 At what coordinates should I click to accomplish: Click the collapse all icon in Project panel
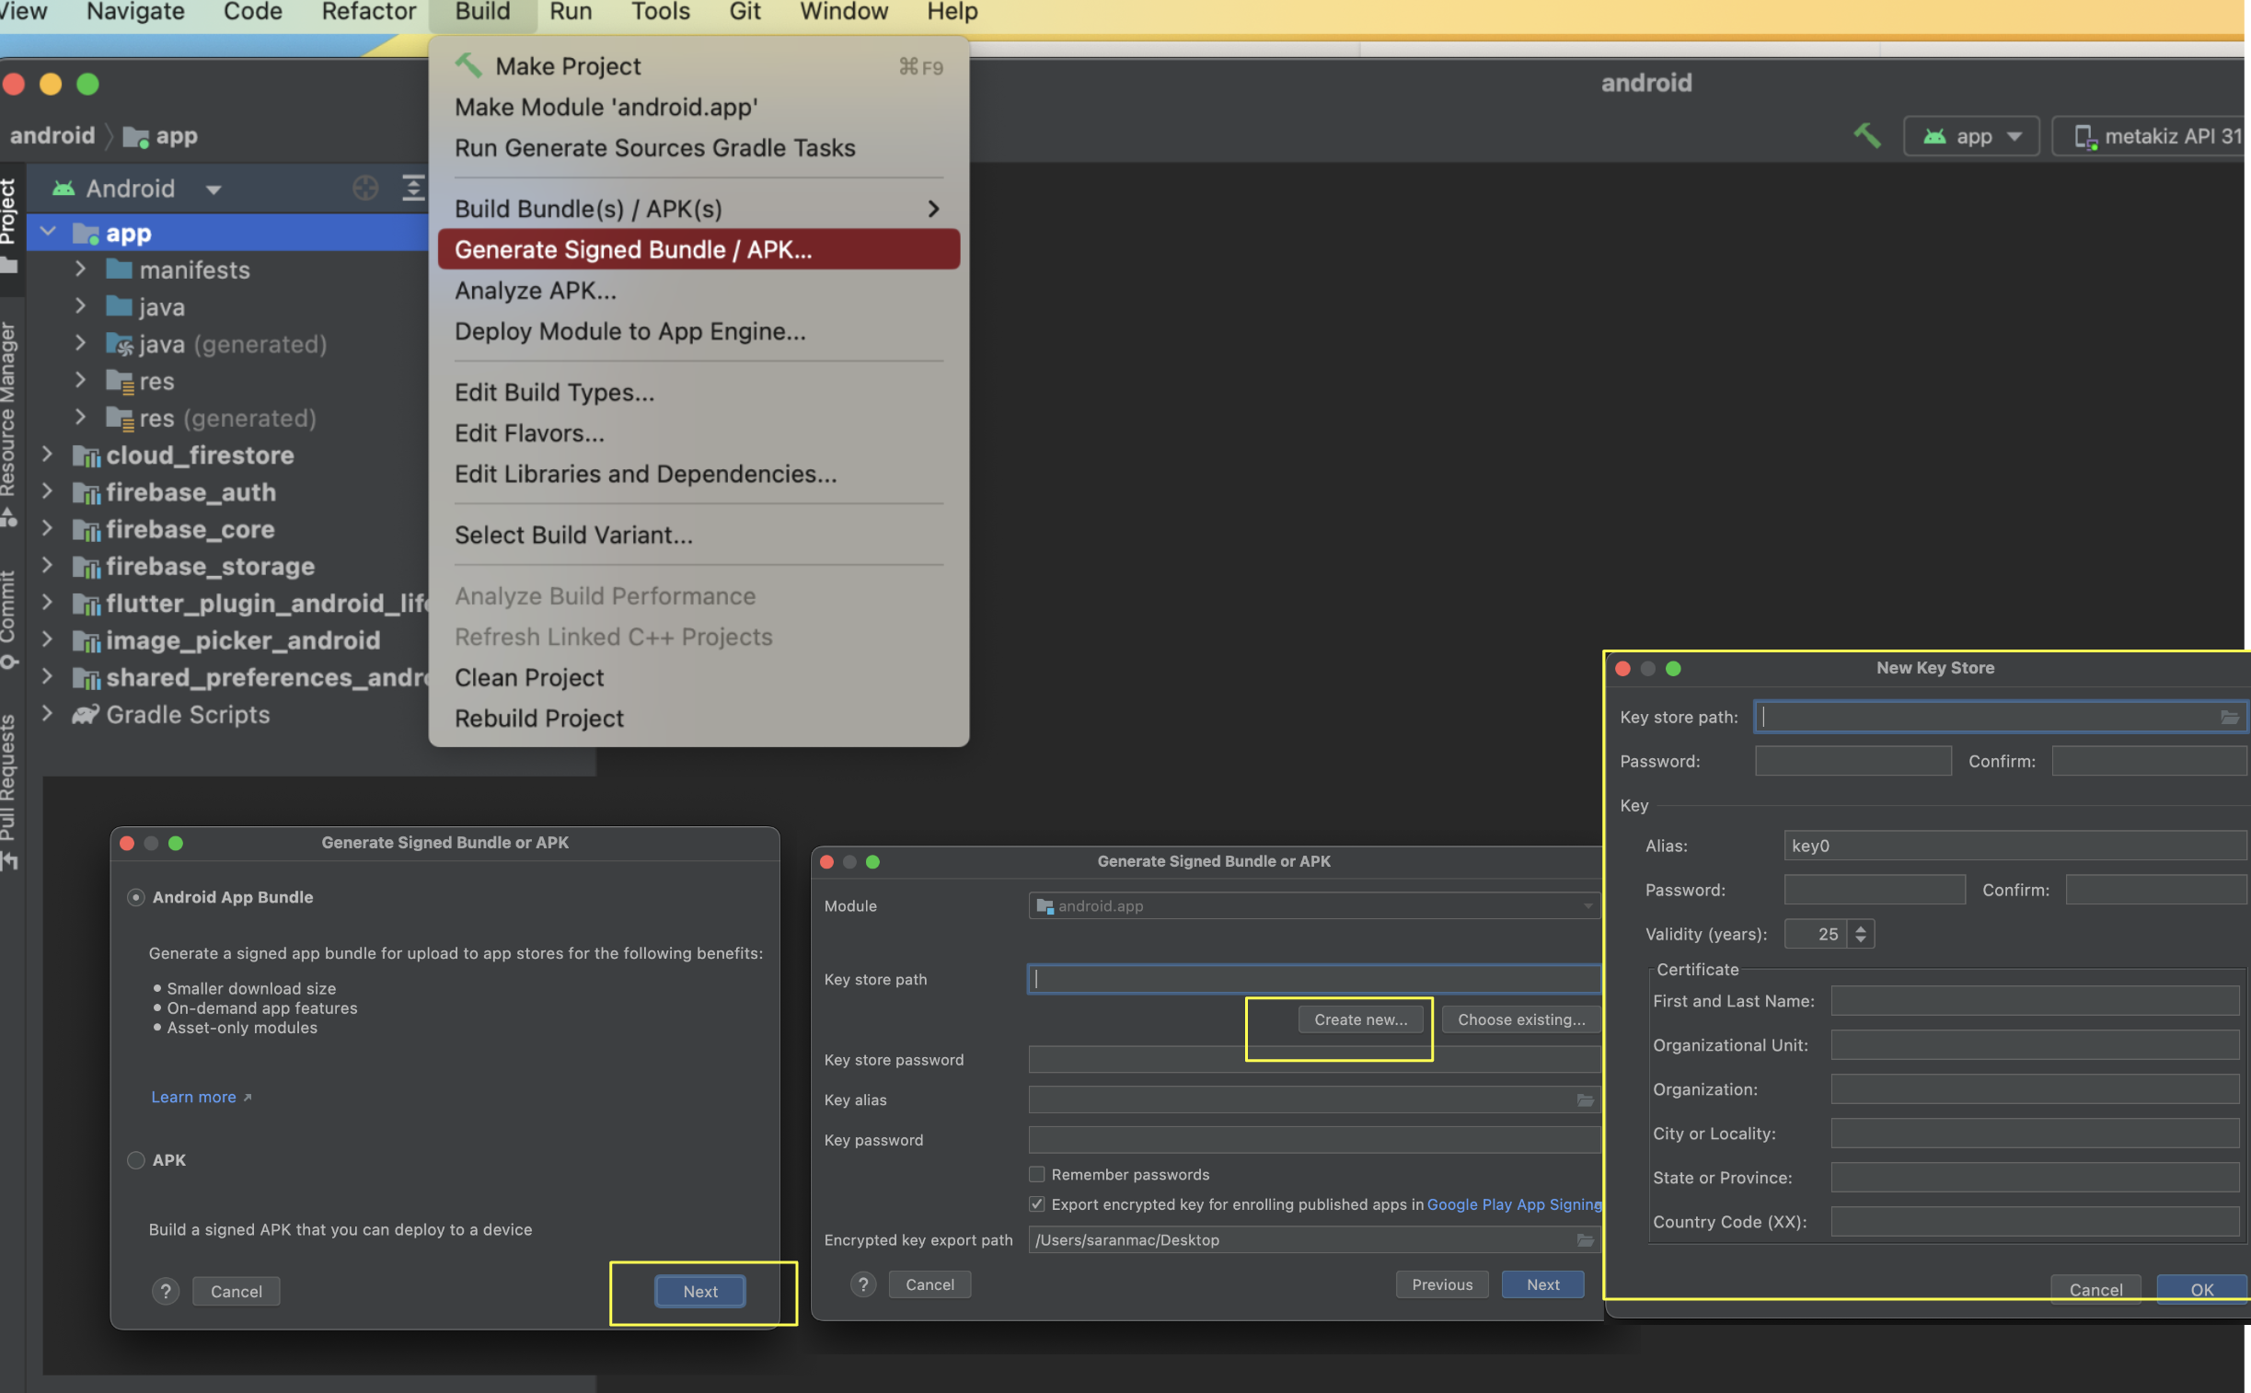[413, 188]
